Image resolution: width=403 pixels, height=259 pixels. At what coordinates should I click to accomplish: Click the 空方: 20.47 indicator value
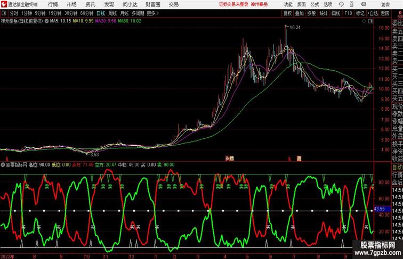click(x=106, y=165)
